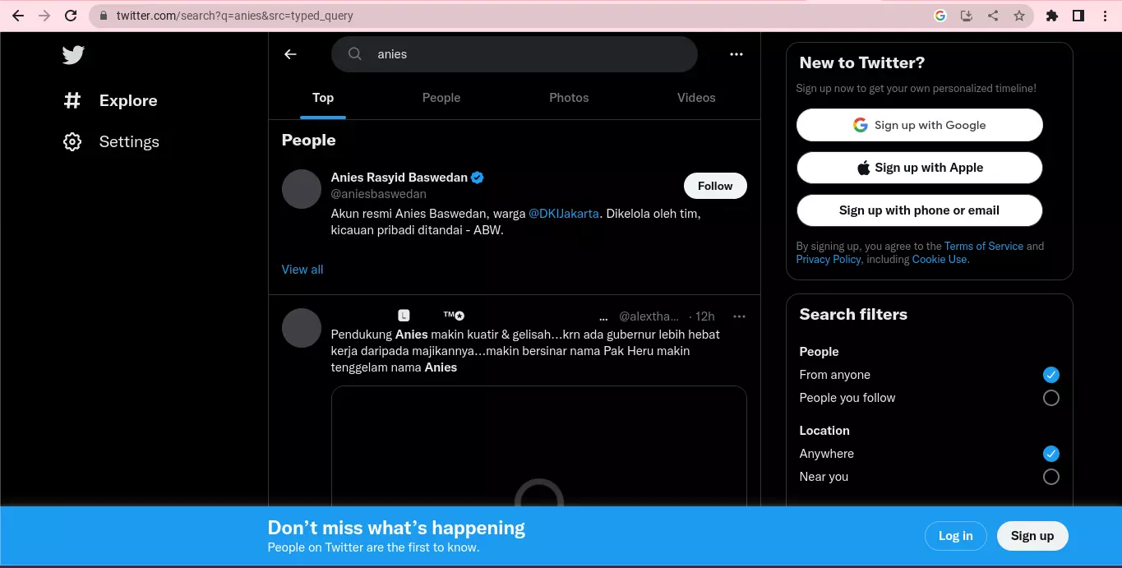Click the @aniesbaswedan handle
The image size is (1122, 568).
pyautogui.click(x=379, y=194)
